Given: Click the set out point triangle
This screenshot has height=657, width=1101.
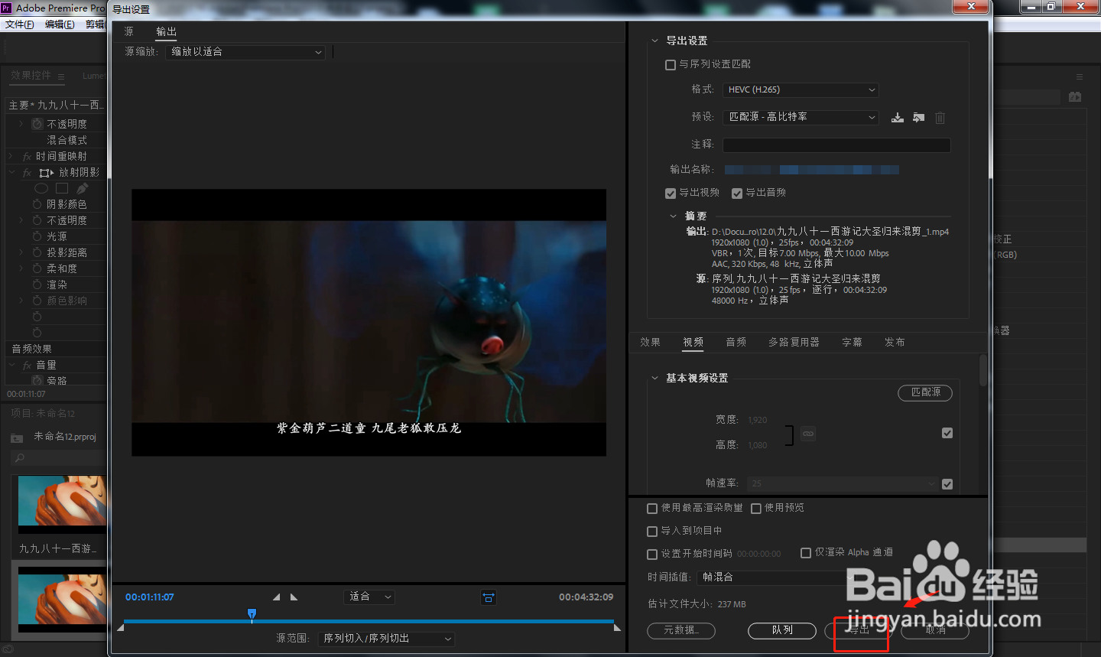Looking at the screenshot, I should tap(294, 597).
